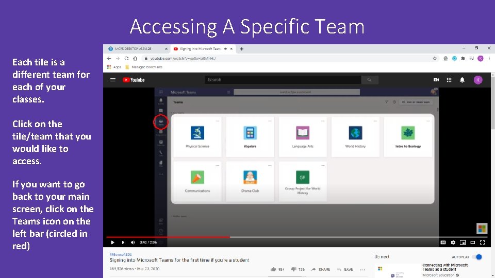Screen dimensions: 495x278
Task: Click the Teams search command box
Action: [x=296, y=92]
